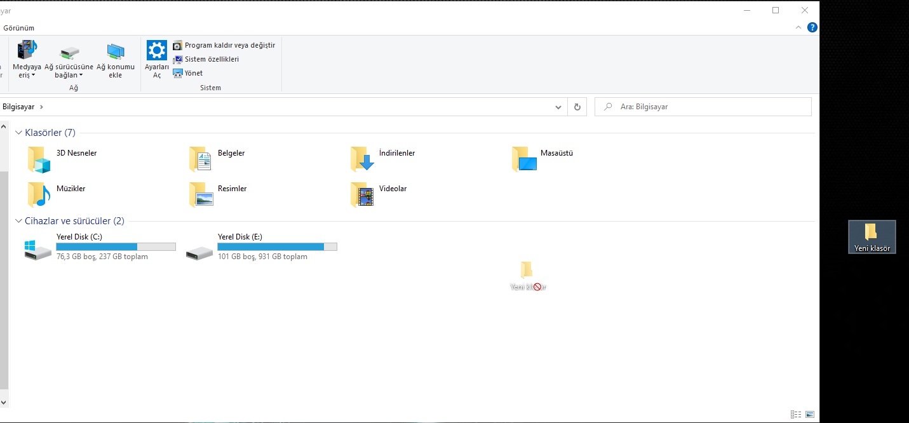Click the navigation pane scroll up arrow

click(4, 126)
